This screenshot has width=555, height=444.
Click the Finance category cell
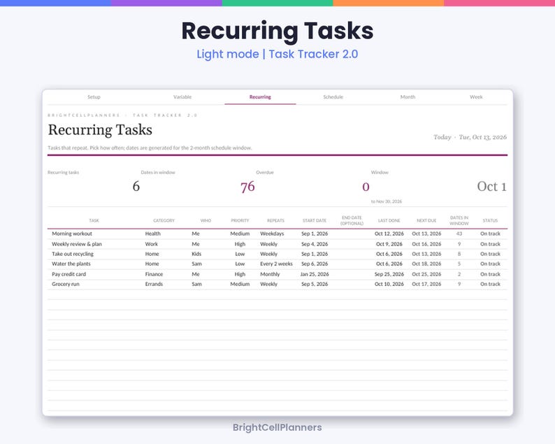[x=154, y=274]
